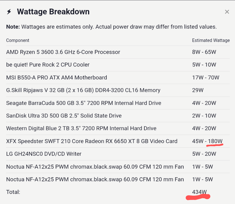Select be quiet! Pure Rock 2 CPU Cooler
Screen dimensions: 235x204
48,65
